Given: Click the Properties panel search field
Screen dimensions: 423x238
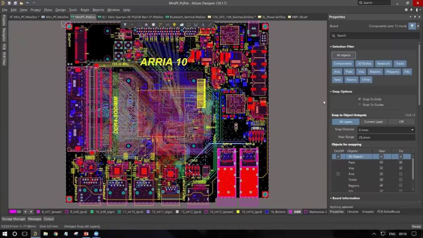Looking at the screenshot, I should tap(374, 36).
